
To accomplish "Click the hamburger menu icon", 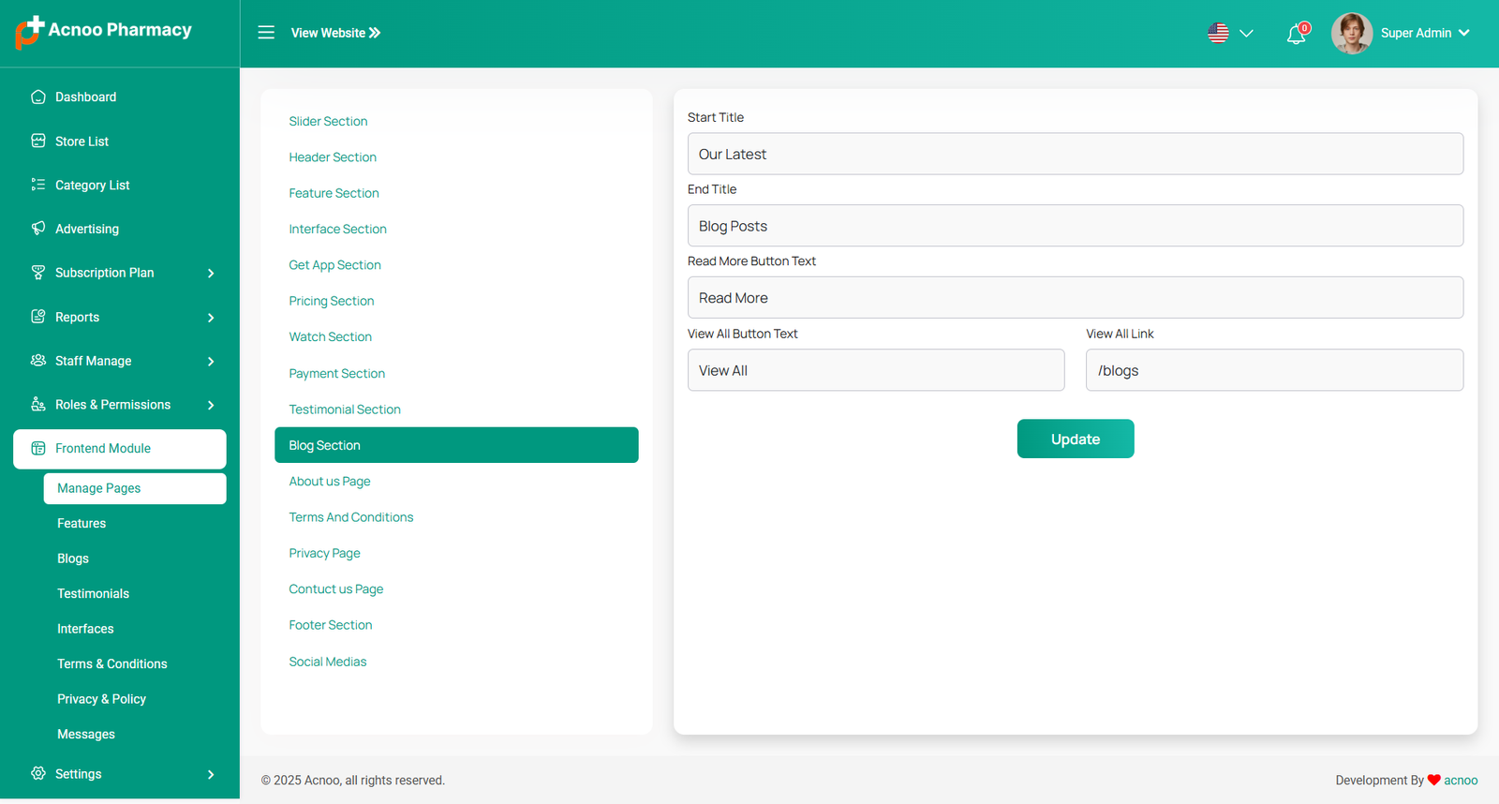I will [x=266, y=33].
